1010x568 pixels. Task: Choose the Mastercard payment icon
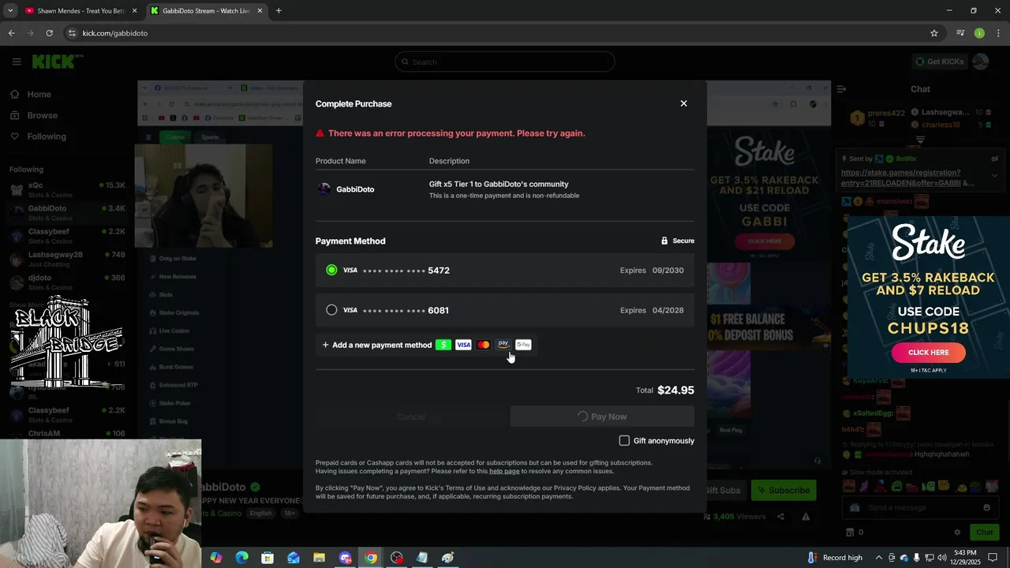coord(483,345)
